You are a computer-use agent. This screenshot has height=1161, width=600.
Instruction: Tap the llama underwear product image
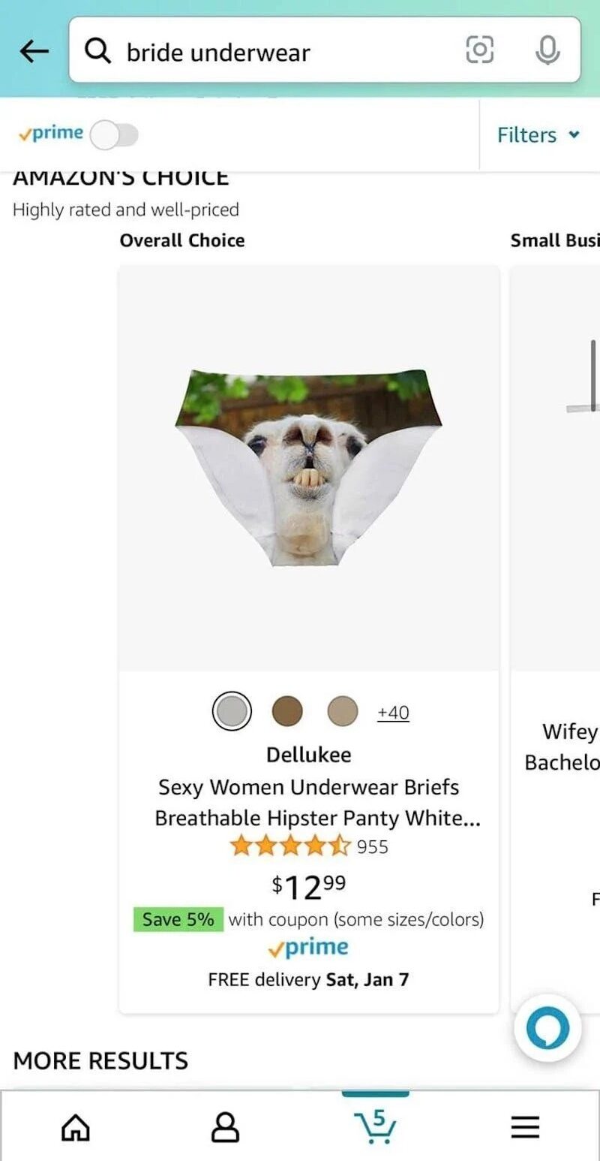click(309, 467)
